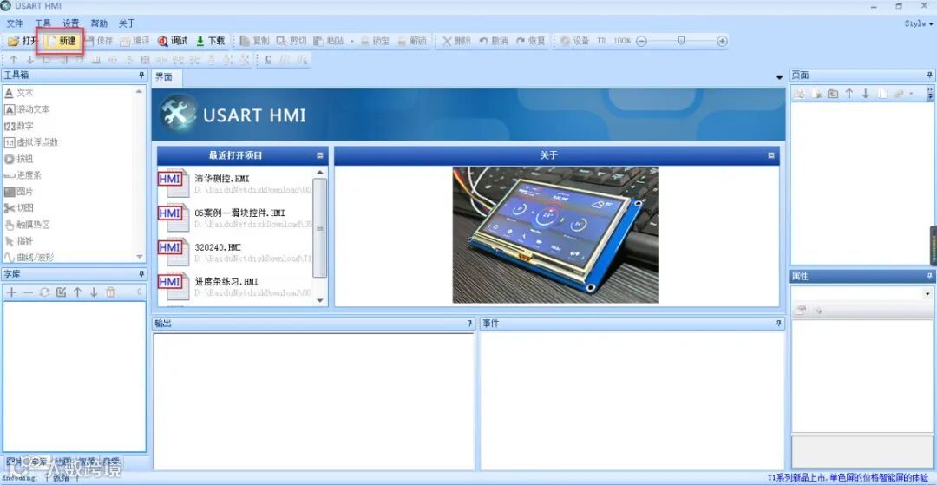
Task: Click the 粘贴 (Paste) toolbar button
Action: (x=329, y=42)
